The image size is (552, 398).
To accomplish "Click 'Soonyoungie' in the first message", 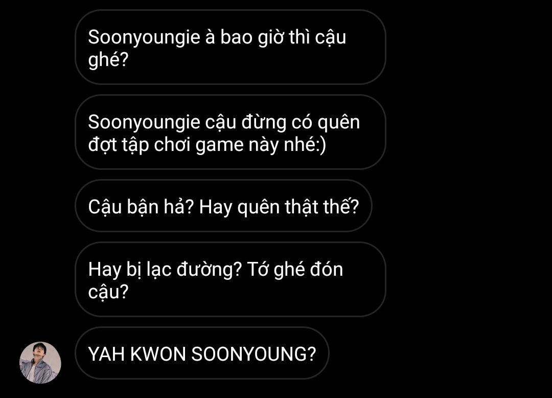I will (144, 38).
